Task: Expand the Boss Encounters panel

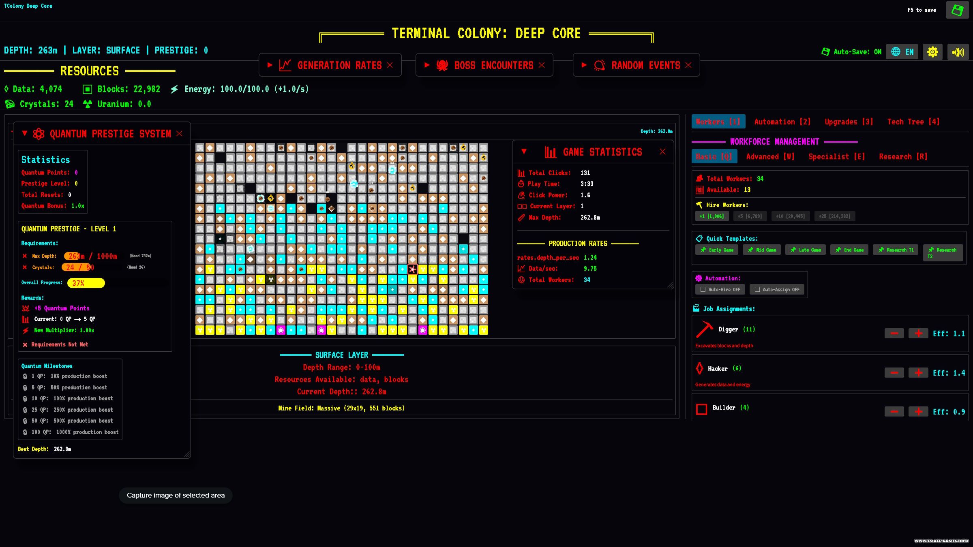Action: point(426,65)
